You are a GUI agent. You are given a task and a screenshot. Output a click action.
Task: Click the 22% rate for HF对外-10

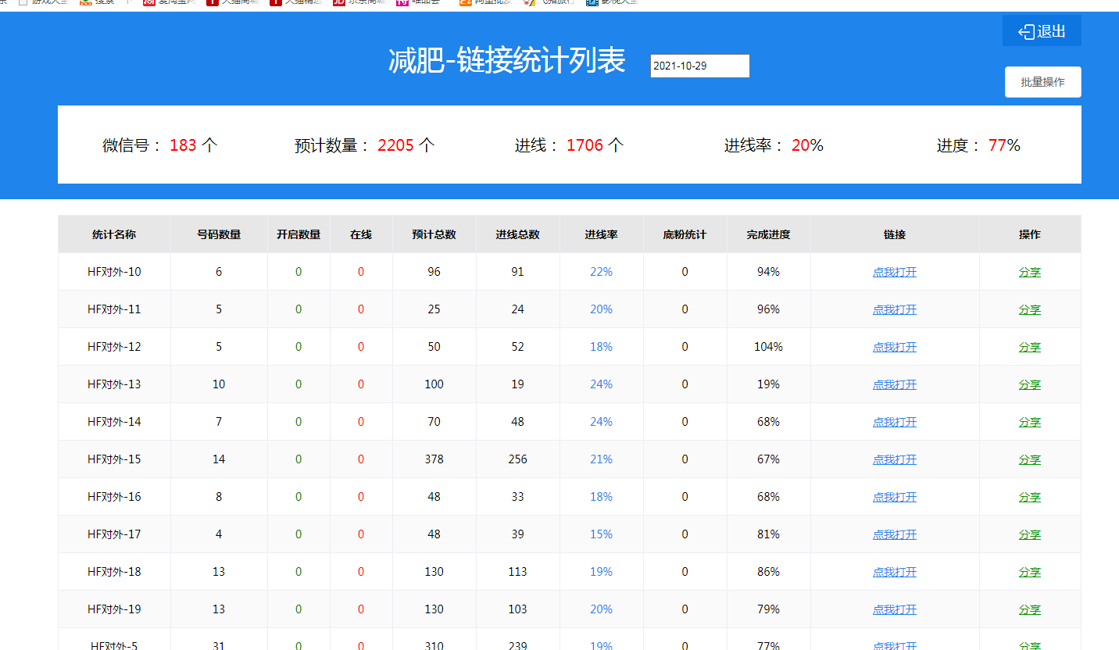(602, 272)
